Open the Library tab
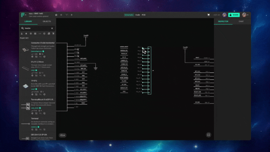 pos(28,22)
